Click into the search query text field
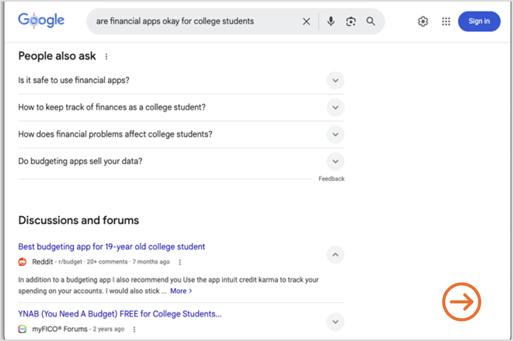This screenshot has width=513, height=341. [175, 22]
